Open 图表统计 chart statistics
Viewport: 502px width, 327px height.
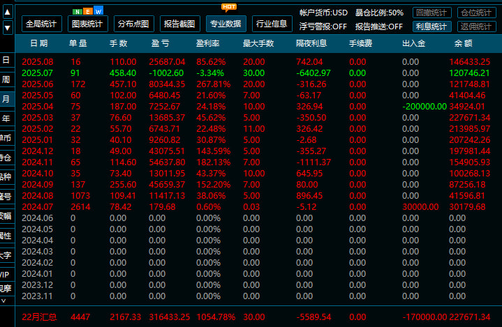(88, 24)
